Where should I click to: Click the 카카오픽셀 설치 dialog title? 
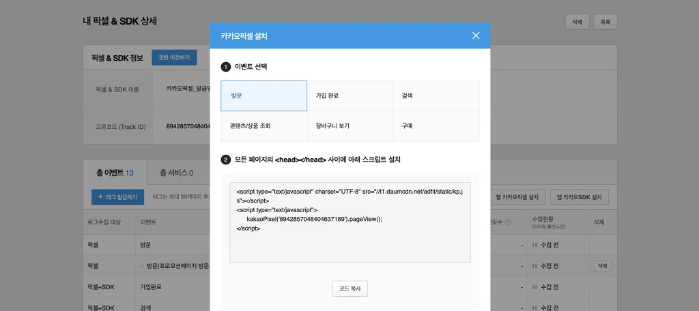244,35
